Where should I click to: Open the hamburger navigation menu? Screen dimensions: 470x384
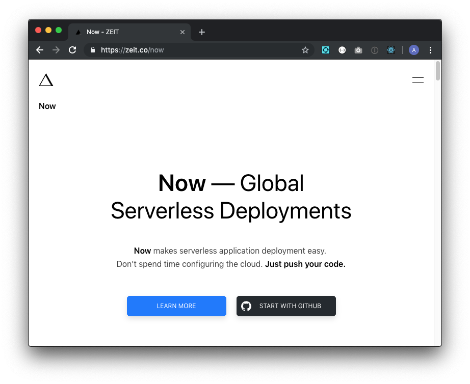[x=417, y=80]
